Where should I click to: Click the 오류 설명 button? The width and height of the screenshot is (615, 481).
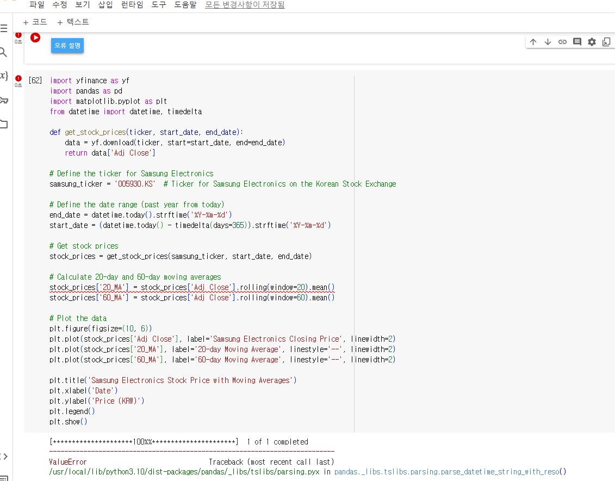click(x=67, y=46)
